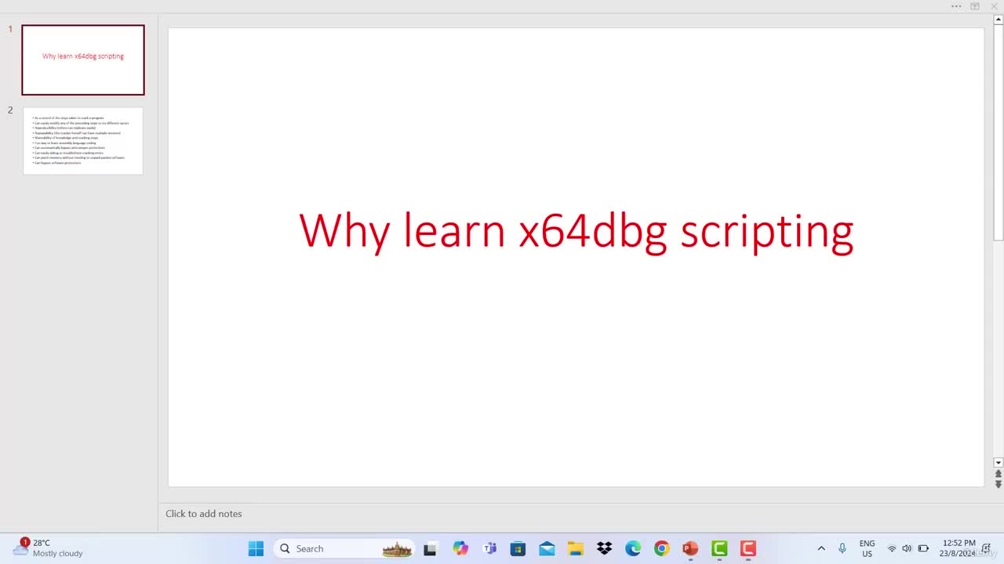Select the slide 1 thumbnail

[83, 60]
